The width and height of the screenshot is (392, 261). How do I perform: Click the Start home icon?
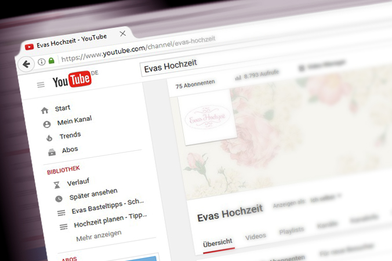click(x=45, y=111)
